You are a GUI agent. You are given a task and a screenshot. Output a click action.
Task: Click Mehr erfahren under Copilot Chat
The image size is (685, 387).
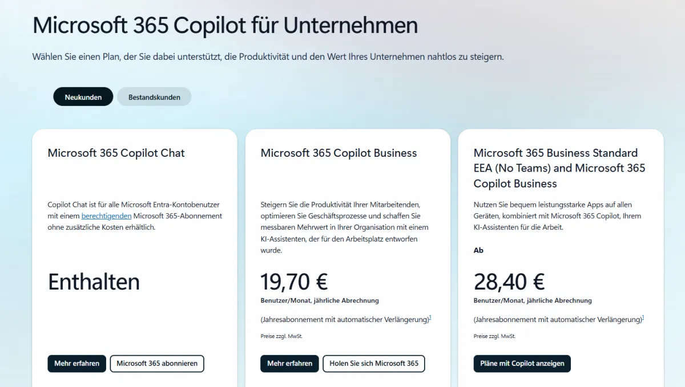coord(76,363)
